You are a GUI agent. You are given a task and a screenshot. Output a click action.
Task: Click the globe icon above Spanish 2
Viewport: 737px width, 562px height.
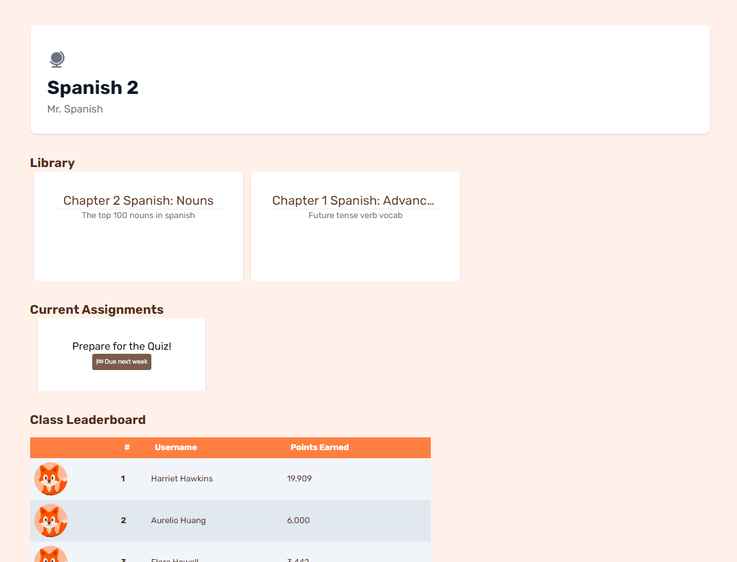coord(57,59)
